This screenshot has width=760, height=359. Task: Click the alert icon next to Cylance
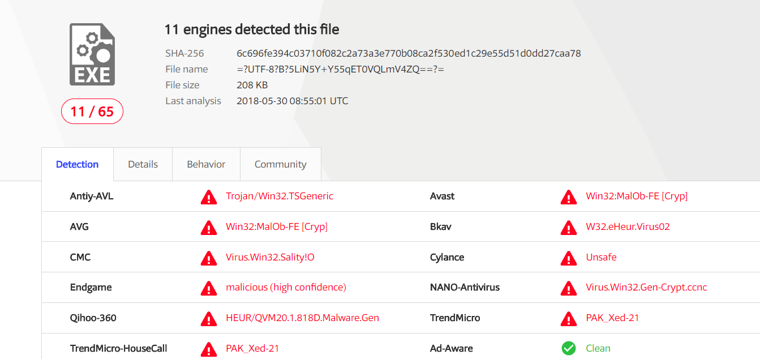[x=569, y=258]
